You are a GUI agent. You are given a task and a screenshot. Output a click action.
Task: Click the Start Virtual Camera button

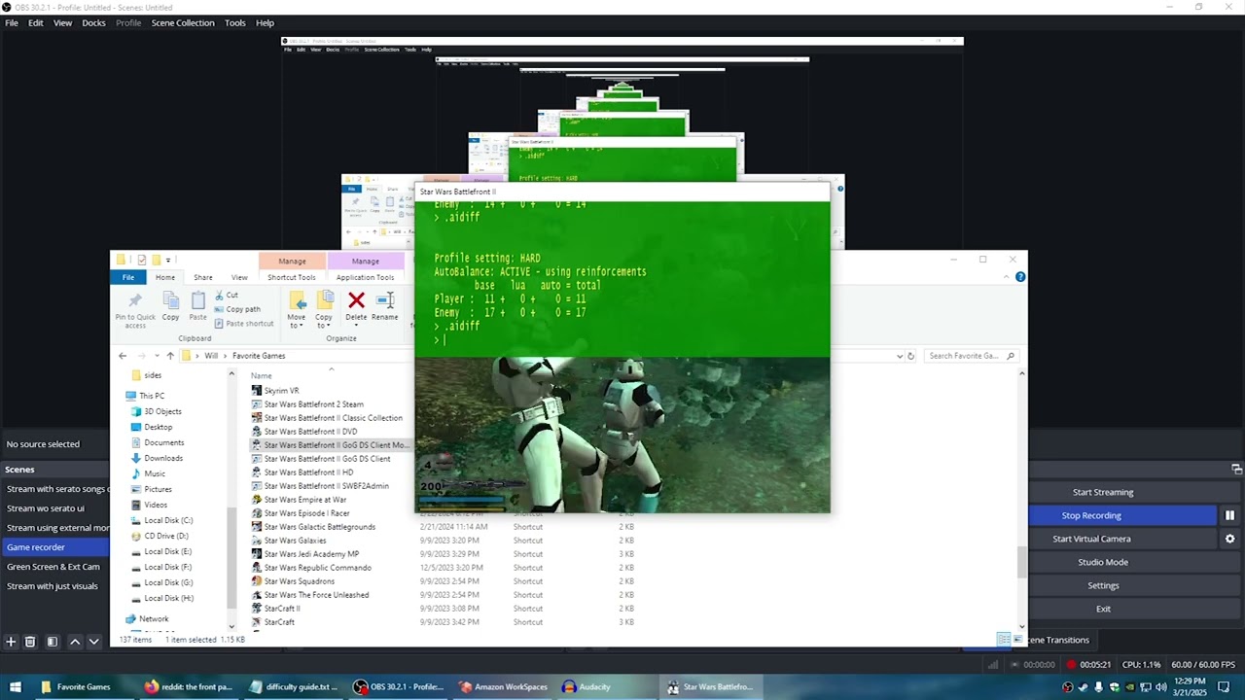pos(1091,539)
